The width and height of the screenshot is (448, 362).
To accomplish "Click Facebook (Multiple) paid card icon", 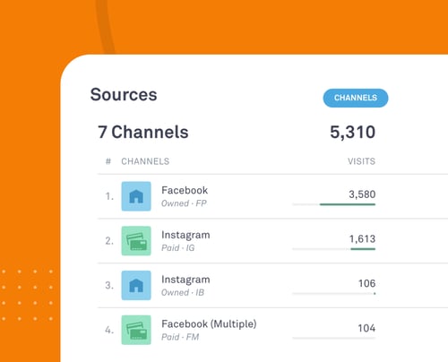I will click(x=136, y=330).
